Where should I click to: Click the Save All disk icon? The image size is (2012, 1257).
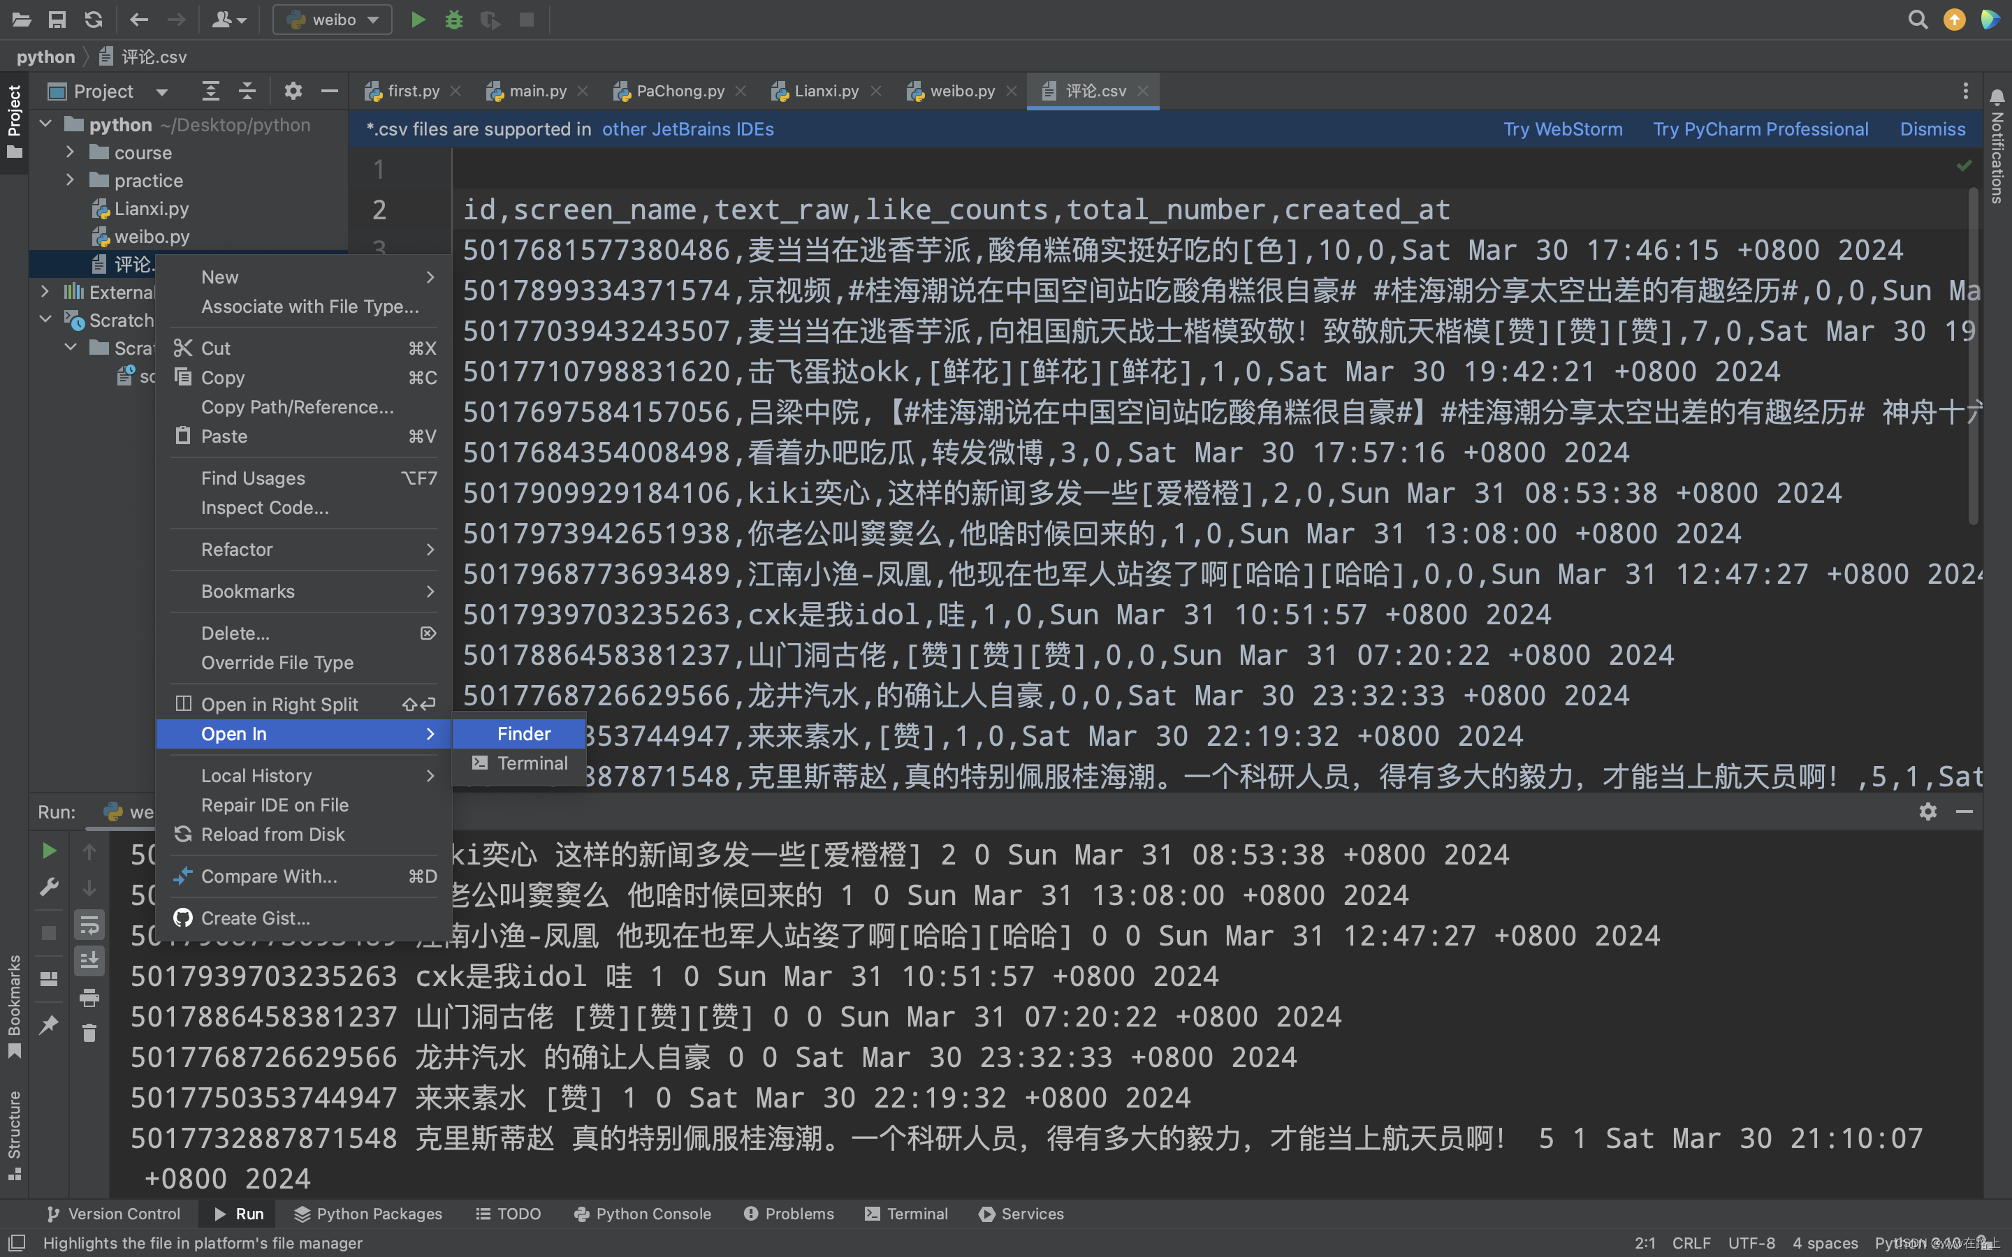coord(57,19)
